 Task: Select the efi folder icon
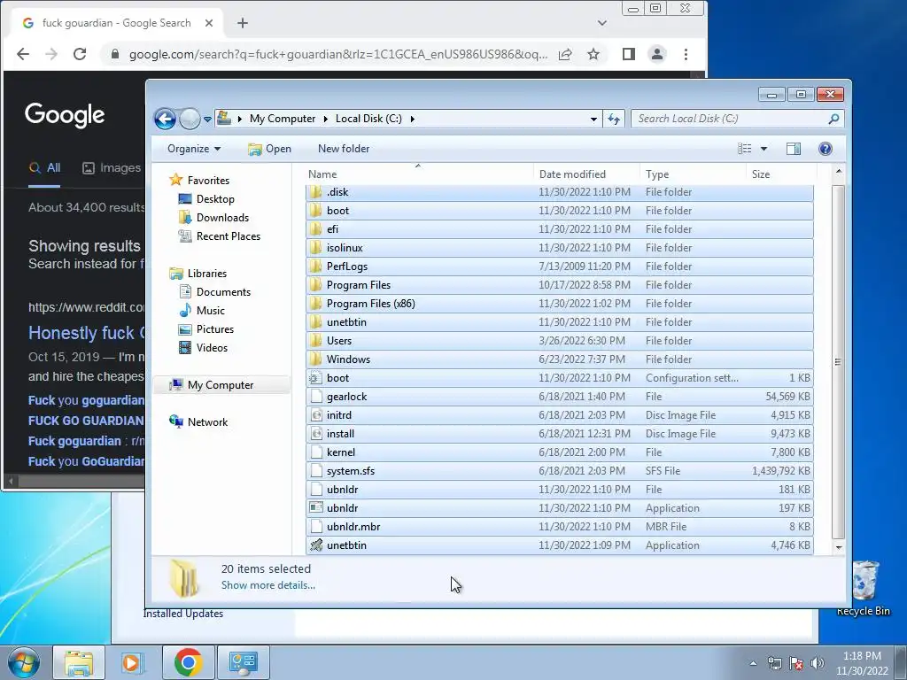(316, 229)
